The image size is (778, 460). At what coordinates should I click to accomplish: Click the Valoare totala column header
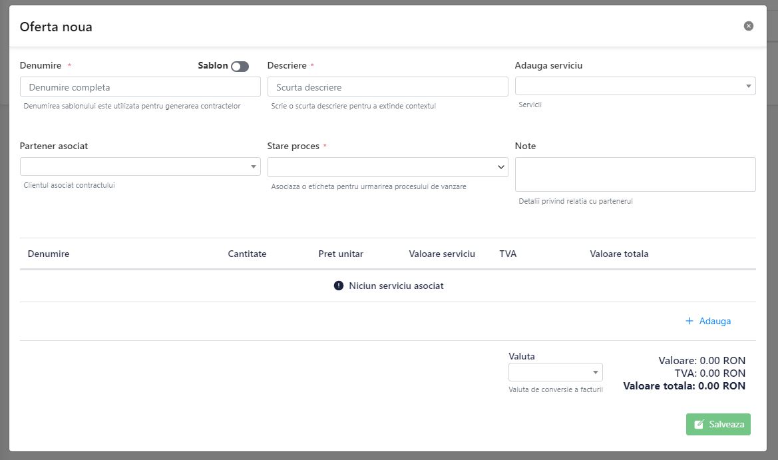coord(619,254)
